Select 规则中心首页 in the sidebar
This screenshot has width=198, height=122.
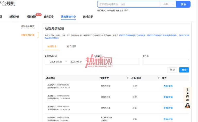[28, 26]
